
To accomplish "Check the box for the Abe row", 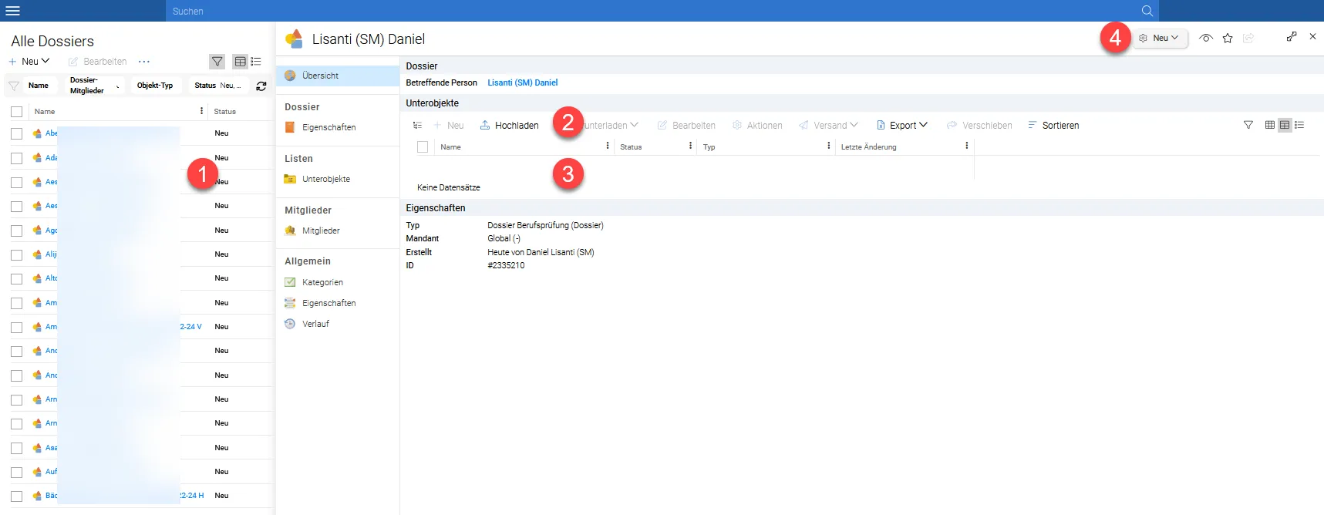I will click(x=17, y=133).
